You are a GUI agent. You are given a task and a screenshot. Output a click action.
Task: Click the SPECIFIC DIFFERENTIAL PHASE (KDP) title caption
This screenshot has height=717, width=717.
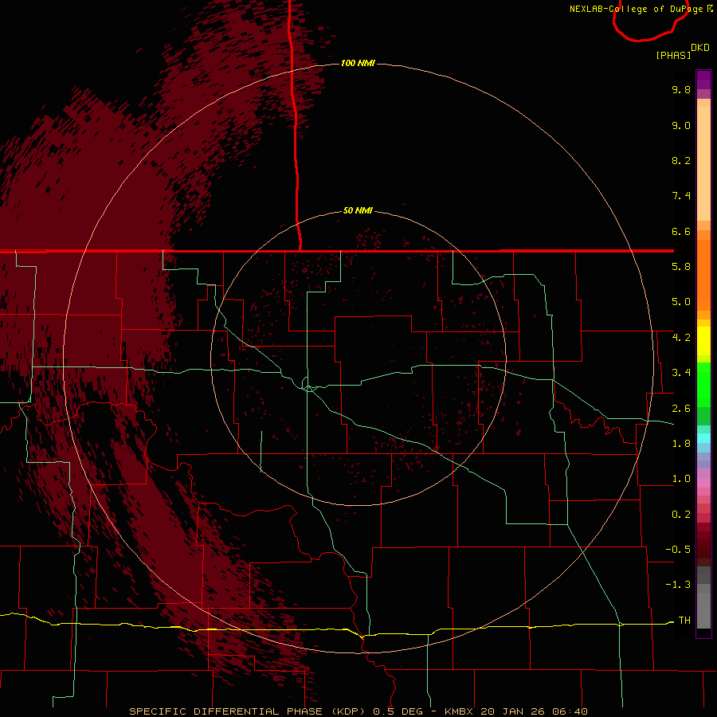(x=248, y=711)
